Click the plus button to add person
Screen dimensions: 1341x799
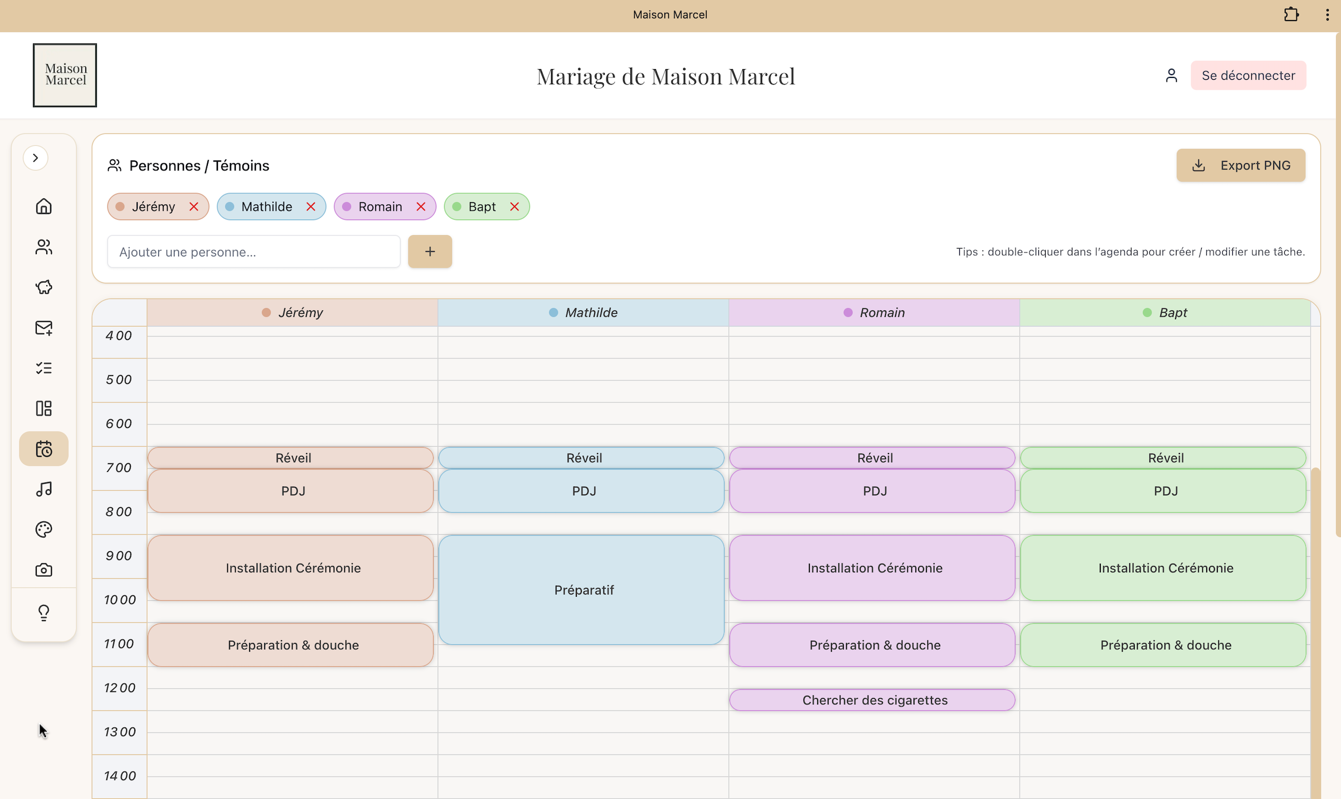[x=430, y=252]
